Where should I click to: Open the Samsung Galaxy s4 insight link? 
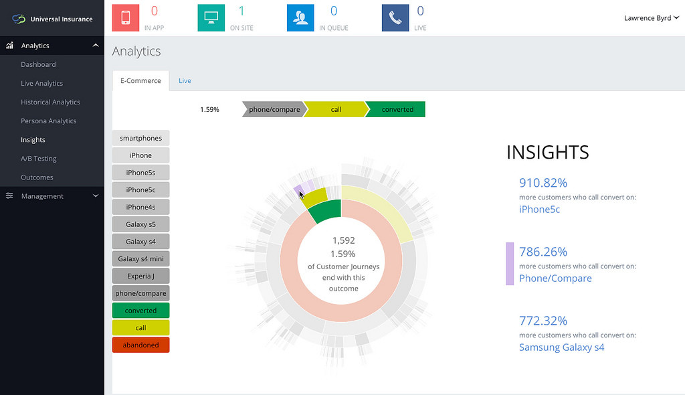(561, 347)
